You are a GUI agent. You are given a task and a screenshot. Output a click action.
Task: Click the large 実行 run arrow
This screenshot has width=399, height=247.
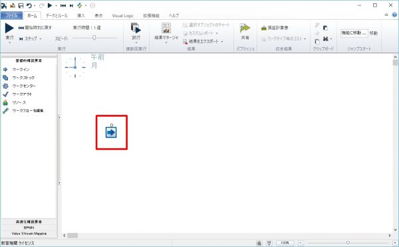tap(9, 28)
